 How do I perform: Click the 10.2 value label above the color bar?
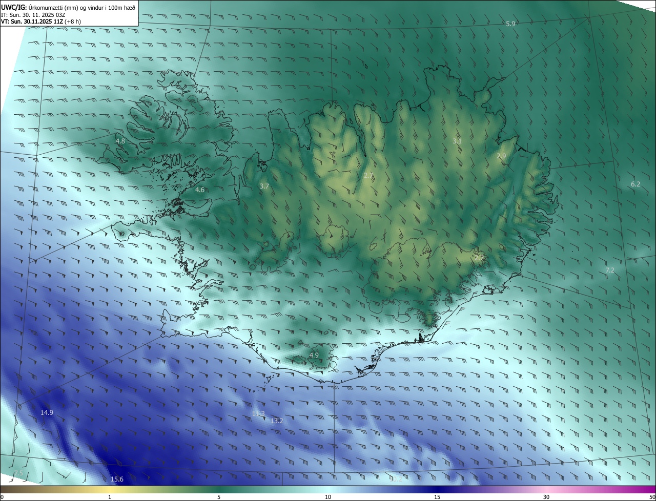tap(396, 479)
